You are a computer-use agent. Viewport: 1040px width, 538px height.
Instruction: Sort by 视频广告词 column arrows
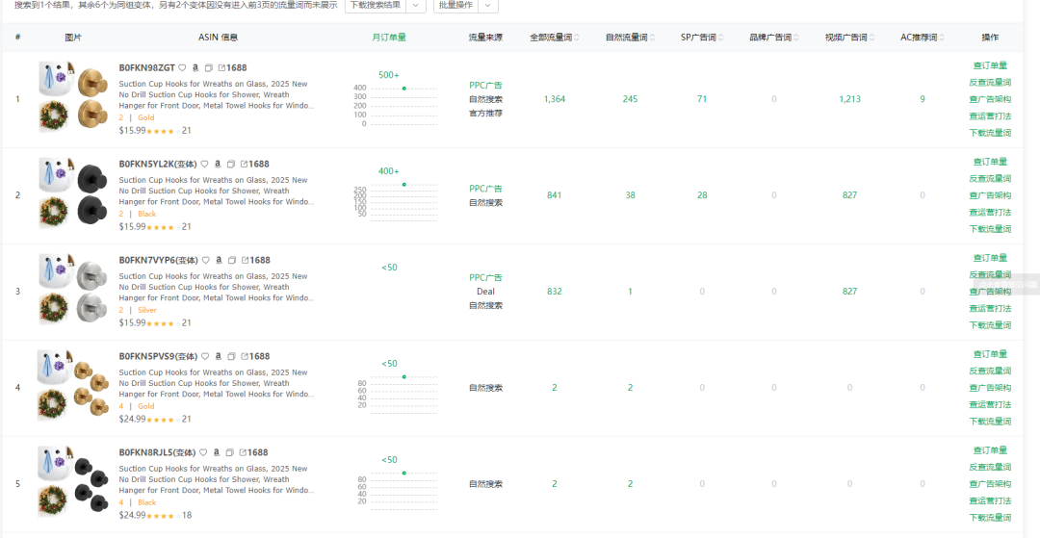pos(871,38)
